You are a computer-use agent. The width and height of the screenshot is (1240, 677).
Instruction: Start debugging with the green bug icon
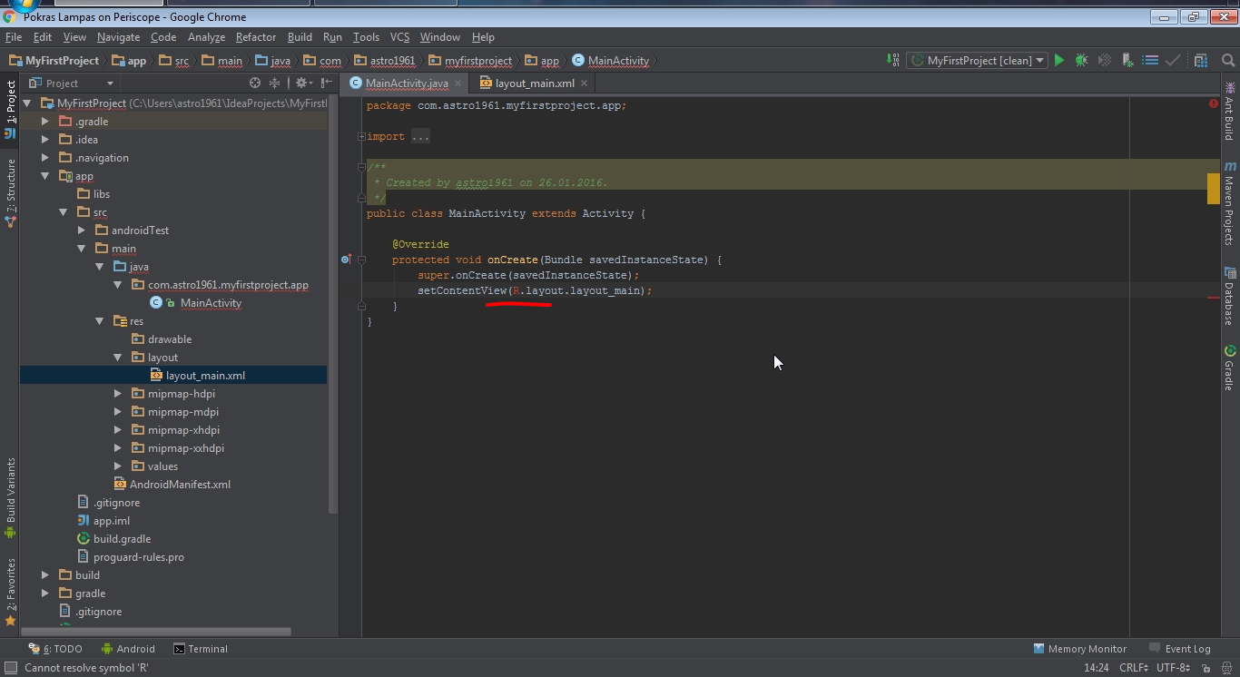(1082, 61)
